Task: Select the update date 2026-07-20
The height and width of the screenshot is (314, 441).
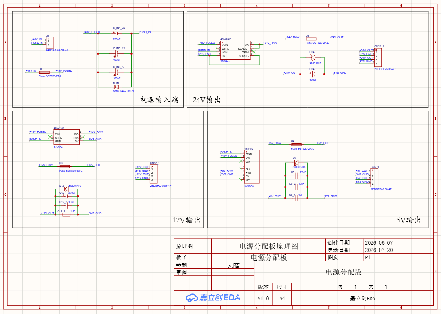Action: pos(379,250)
